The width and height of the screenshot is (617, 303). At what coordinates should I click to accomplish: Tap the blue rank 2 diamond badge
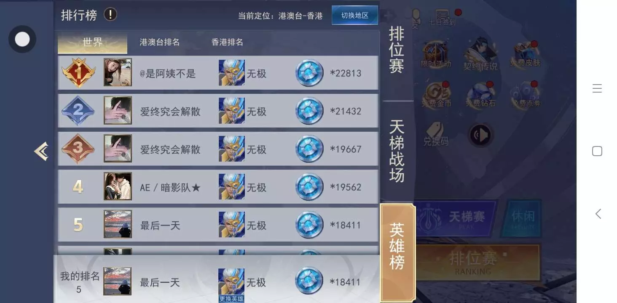pos(78,111)
